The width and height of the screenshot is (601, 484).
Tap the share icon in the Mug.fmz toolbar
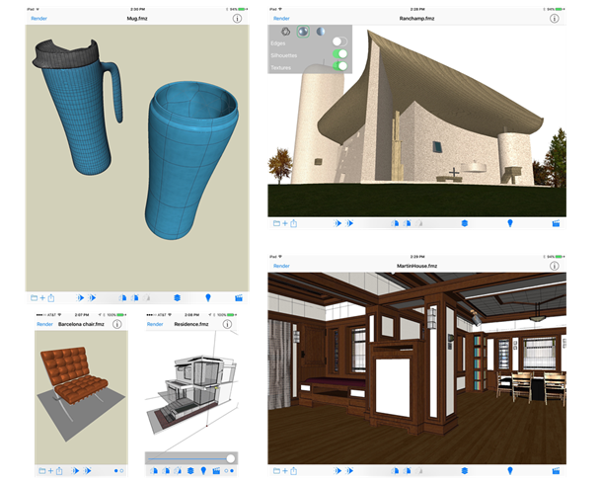point(51,298)
